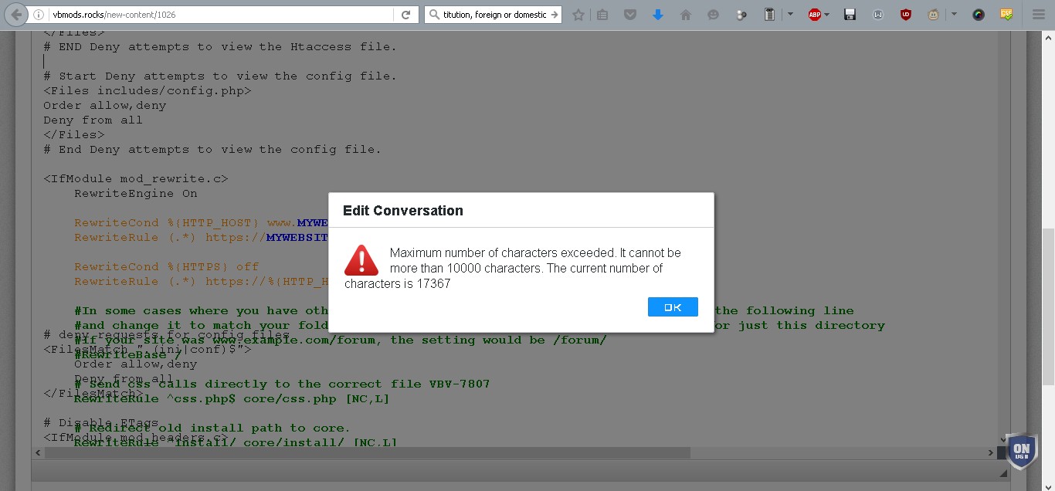Click the browser search box
Image resolution: width=1055 pixels, height=491 pixels.
(493, 14)
